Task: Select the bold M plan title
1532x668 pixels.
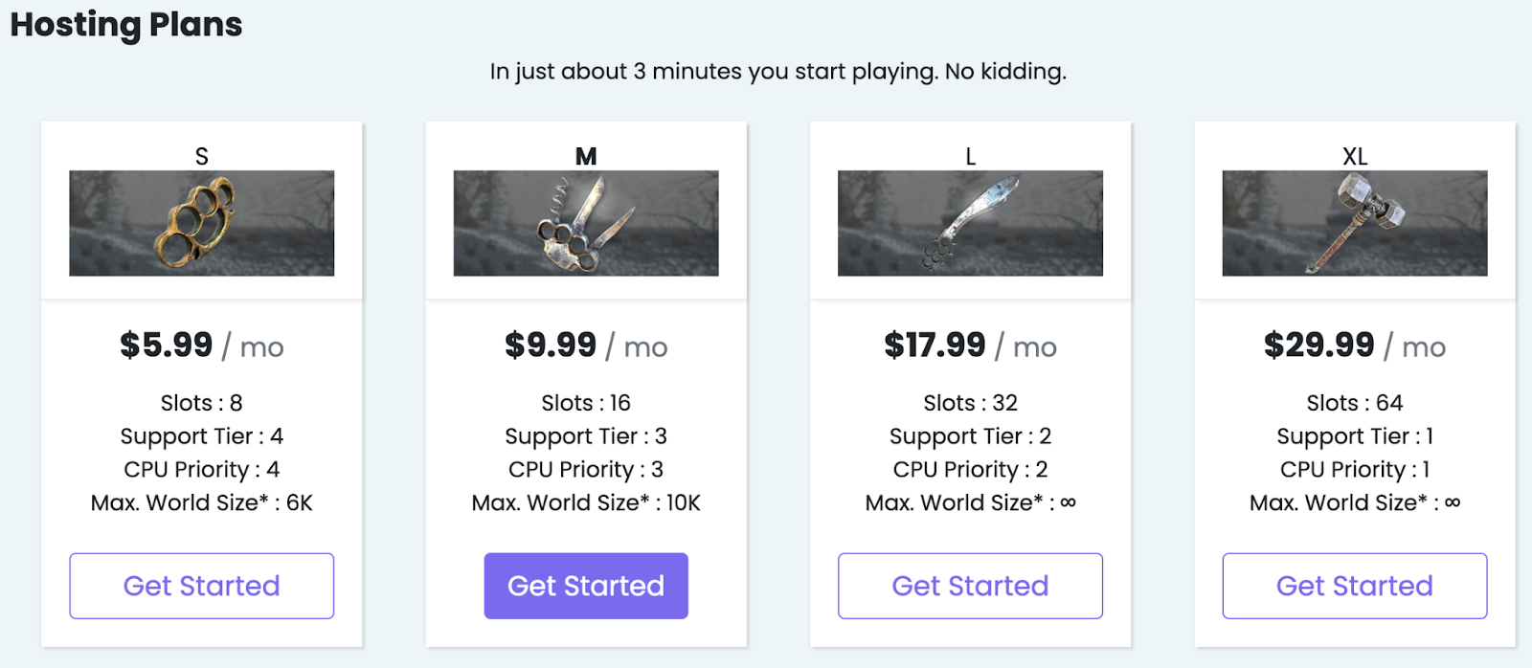Action: [586, 156]
